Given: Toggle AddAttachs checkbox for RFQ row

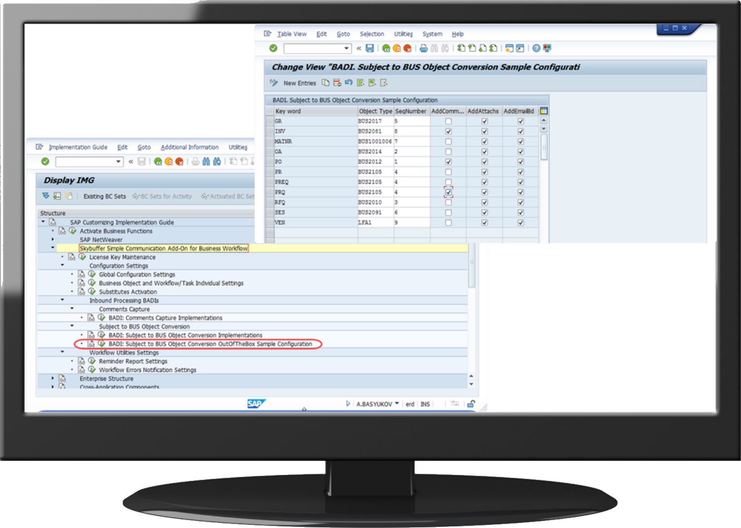Looking at the screenshot, I should [484, 202].
